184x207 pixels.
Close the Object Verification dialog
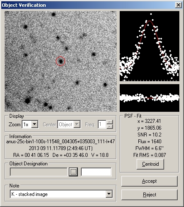[179, 5]
